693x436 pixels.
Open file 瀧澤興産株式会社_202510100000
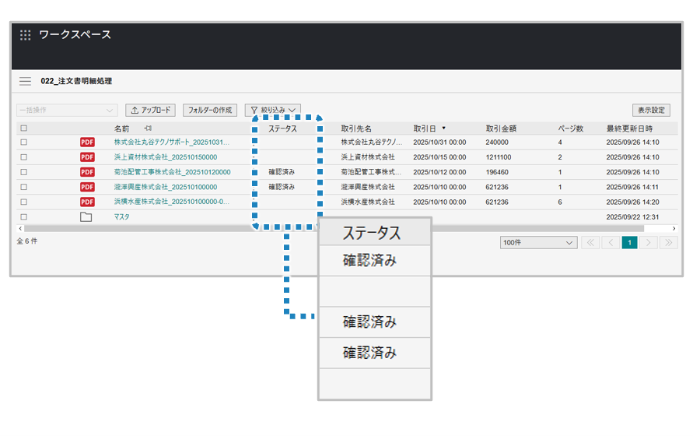(166, 187)
